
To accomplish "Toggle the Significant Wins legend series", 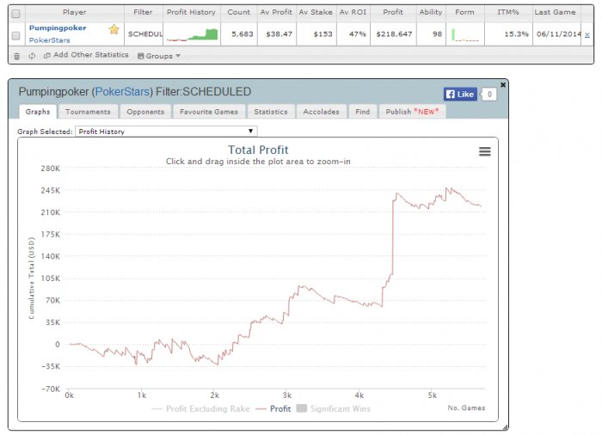I will pos(334,409).
